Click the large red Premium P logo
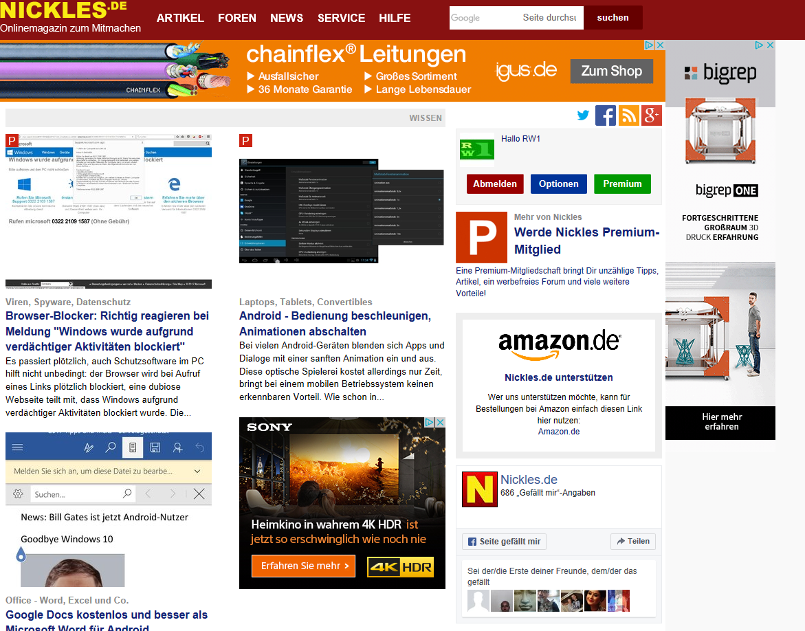 [x=482, y=237]
